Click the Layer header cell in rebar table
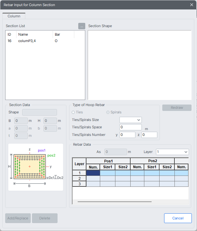 click(x=79, y=164)
